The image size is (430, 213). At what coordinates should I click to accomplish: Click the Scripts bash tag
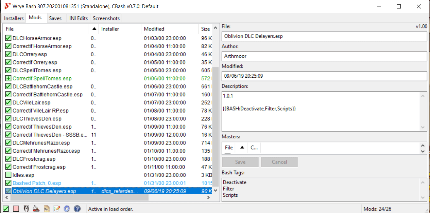pos(230,195)
